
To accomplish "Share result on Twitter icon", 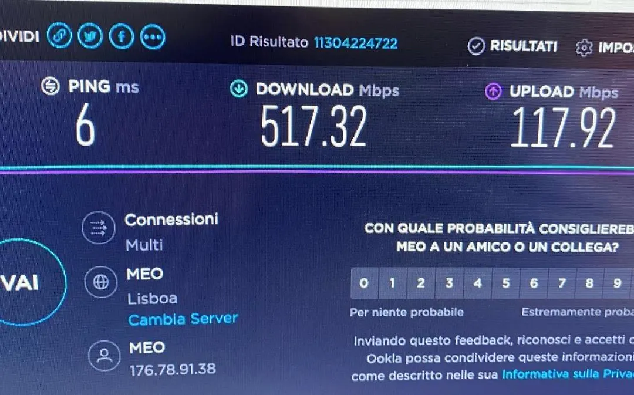I will (90, 36).
